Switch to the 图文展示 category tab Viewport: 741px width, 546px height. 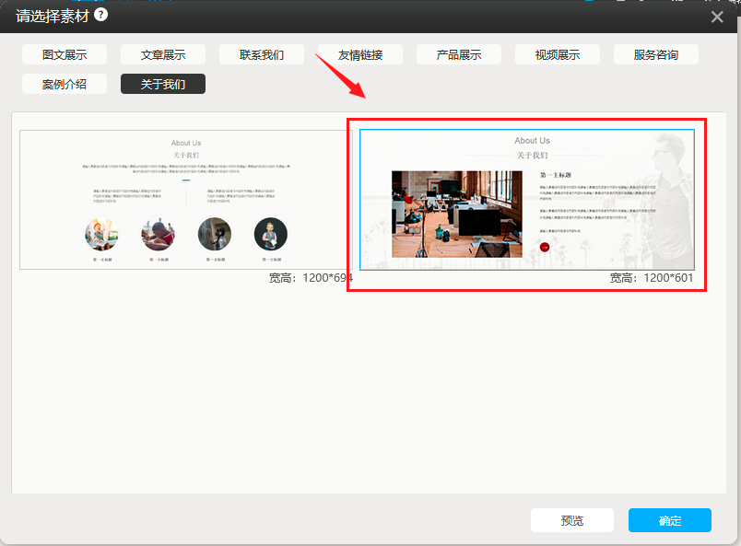coord(65,54)
